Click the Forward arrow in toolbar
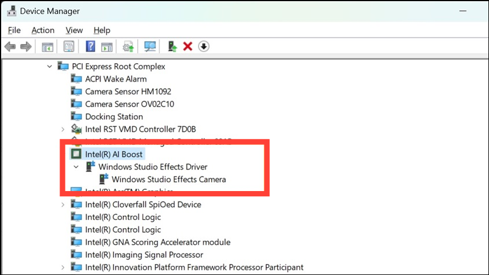Image resolution: width=489 pixels, height=275 pixels. click(26, 47)
